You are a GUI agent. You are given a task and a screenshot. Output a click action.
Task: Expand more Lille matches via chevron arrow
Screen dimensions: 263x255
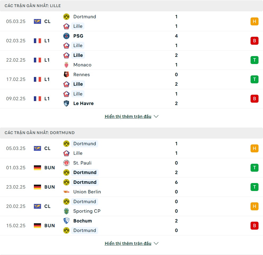(156, 116)
